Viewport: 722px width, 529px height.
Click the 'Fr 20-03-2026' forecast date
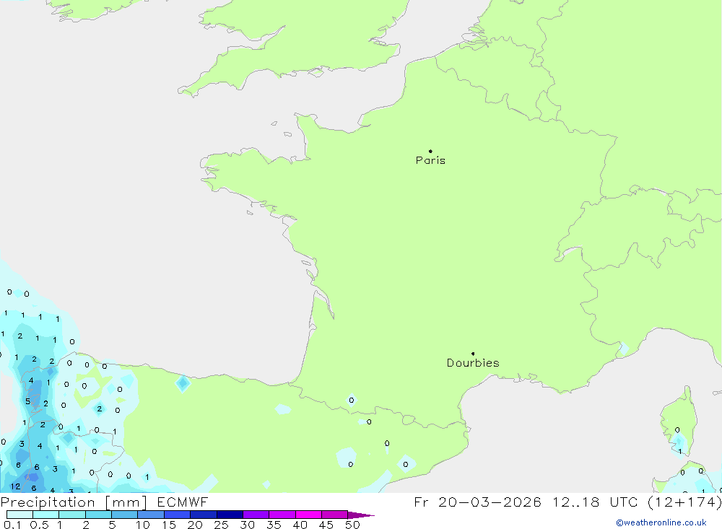[x=477, y=502]
